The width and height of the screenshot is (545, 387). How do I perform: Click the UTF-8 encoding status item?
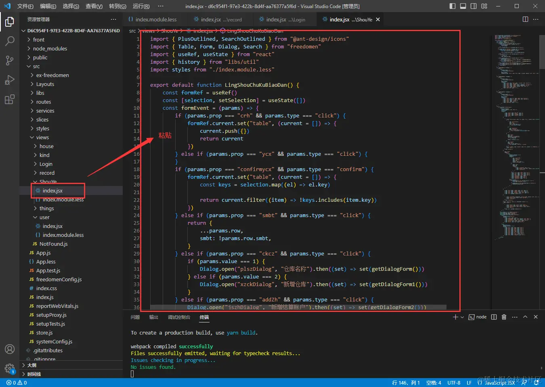(454, 383)
